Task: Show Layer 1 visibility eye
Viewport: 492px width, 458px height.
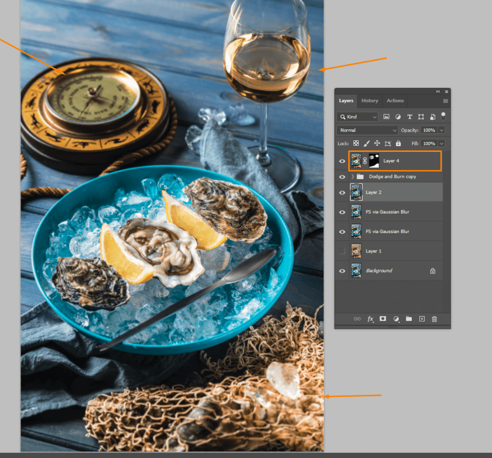Action: 342,251
